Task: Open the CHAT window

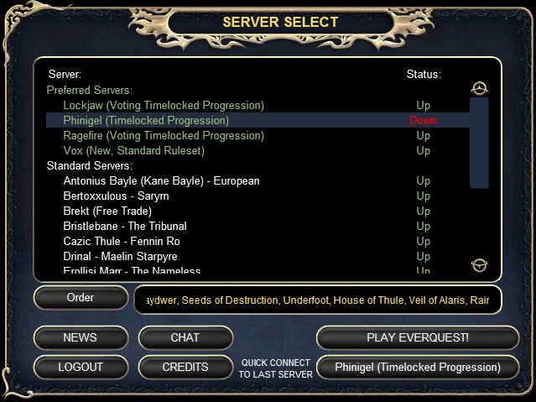Action: [x=185, y=337]
